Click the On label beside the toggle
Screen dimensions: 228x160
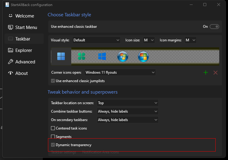[205, 27]
